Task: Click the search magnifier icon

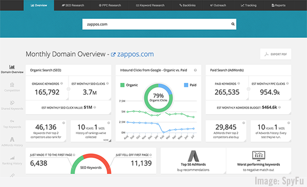Action: click(233, 24)
